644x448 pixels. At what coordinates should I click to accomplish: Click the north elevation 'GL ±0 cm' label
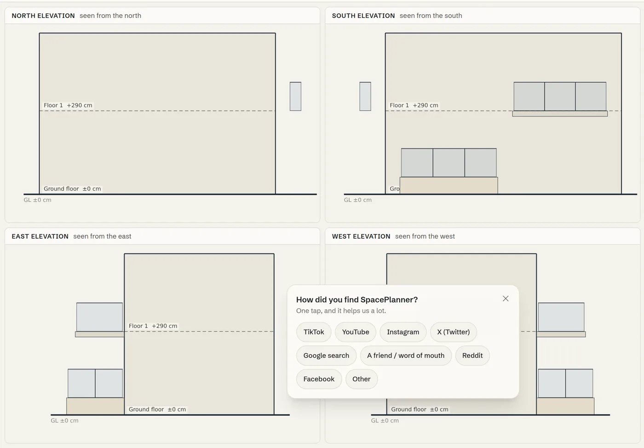coord(37,200)
